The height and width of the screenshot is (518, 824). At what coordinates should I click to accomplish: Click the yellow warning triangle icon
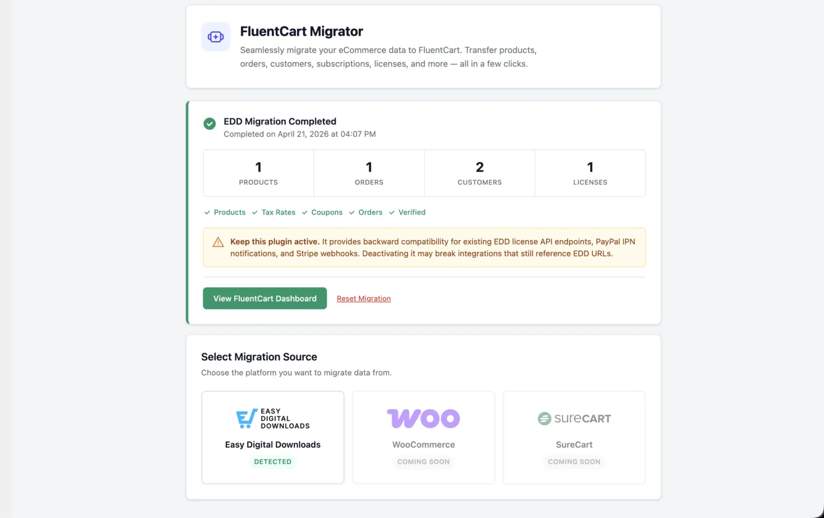(218, 242)
